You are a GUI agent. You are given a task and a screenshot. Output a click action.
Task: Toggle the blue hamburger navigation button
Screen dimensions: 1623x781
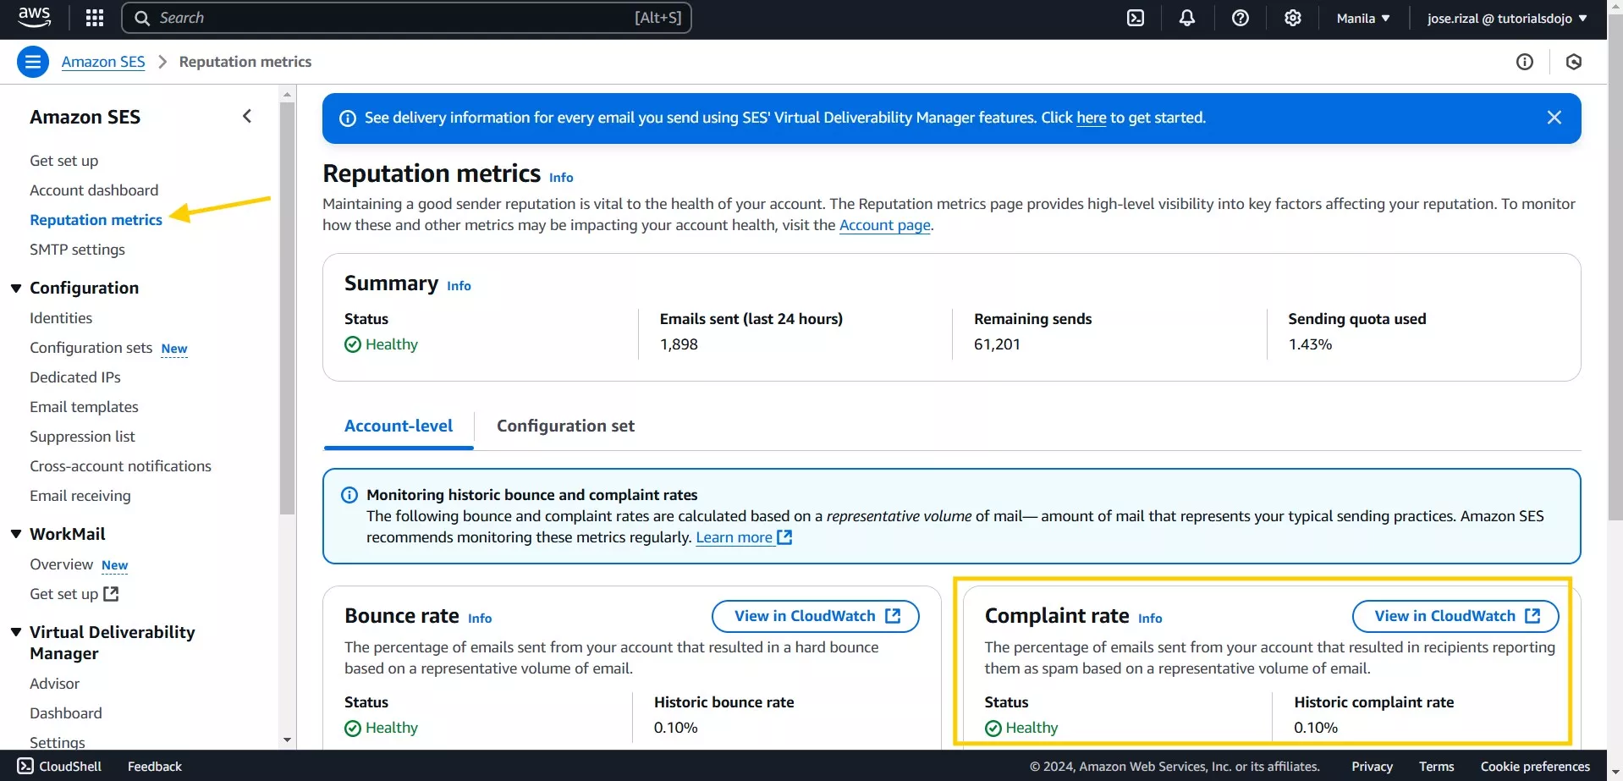33,62
